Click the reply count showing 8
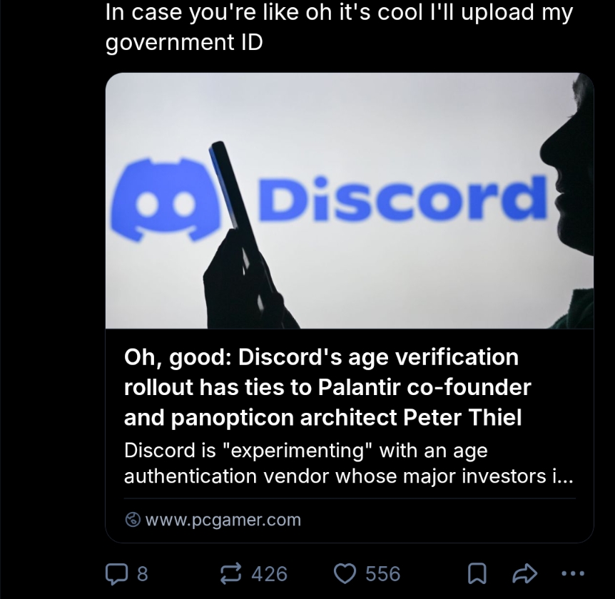The height and width of the screenshot is (599, 615). click(x=142, y=574)
